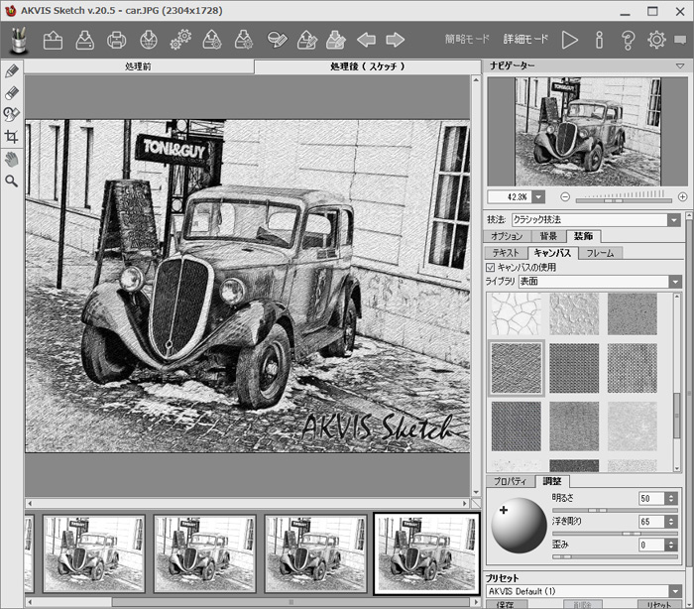Zoom out with navigator minus button
Screen dimensions: 694x609
[x=565, y=196]
